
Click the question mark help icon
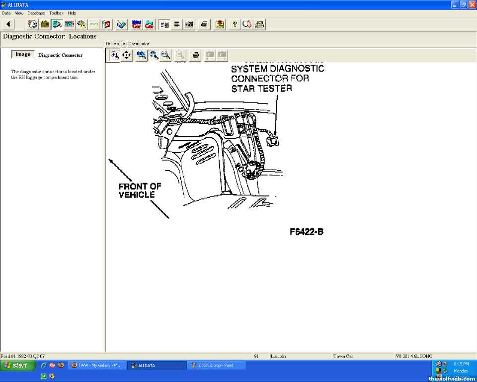(x=235, y=24)
